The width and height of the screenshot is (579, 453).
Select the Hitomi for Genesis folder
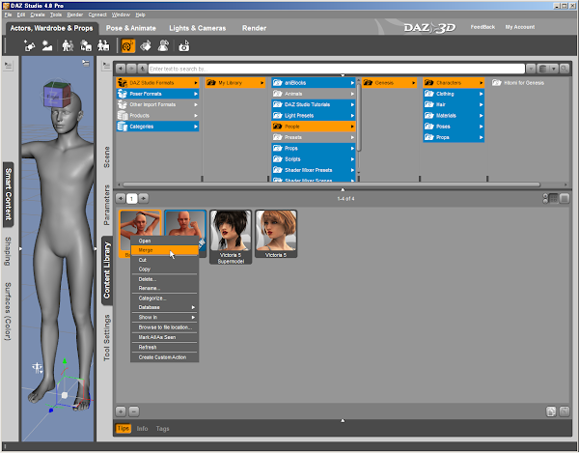pyautogui.click(x=518, y=83)
